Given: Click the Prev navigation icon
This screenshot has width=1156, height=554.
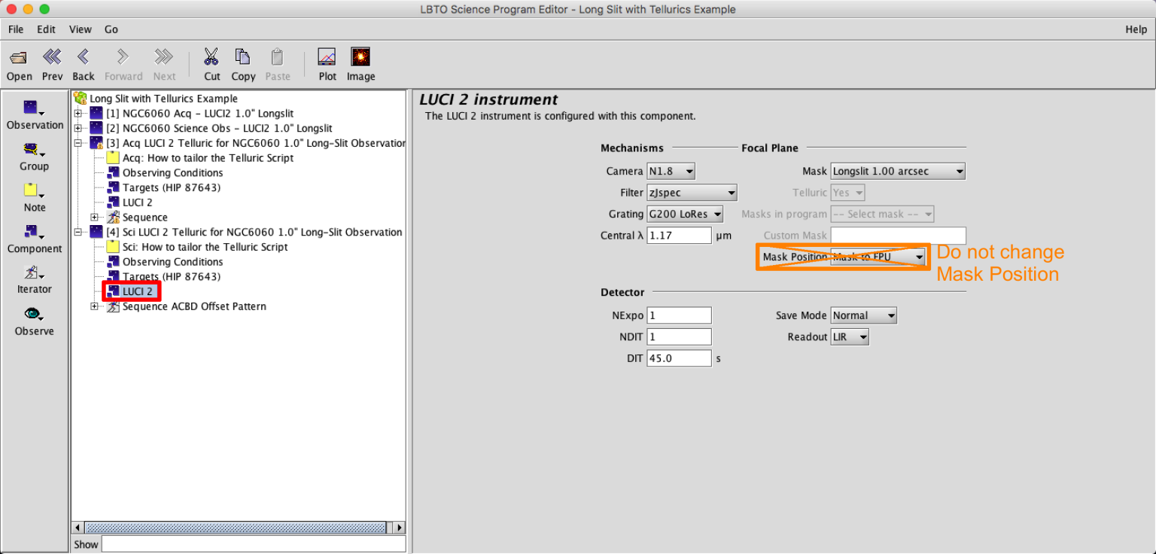Looking at the screenshot, I should pos(52,57).
